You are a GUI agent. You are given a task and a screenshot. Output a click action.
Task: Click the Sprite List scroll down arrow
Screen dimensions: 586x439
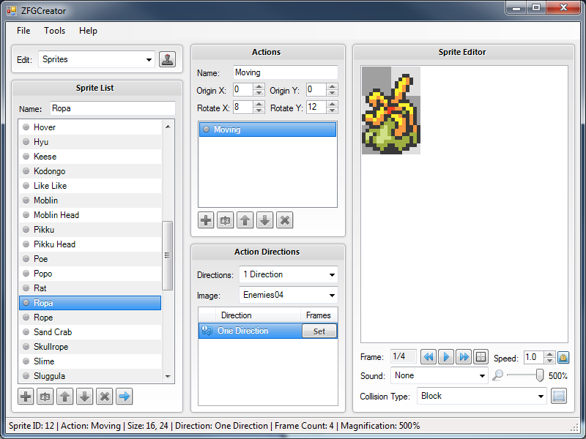click(x=168, y=376)
